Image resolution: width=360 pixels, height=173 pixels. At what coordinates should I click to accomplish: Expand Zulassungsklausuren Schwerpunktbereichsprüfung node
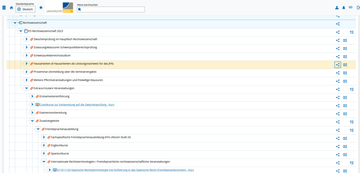pyautogui.click(x=27, y=47)
